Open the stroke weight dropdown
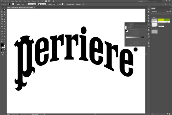 pos(26,4)
